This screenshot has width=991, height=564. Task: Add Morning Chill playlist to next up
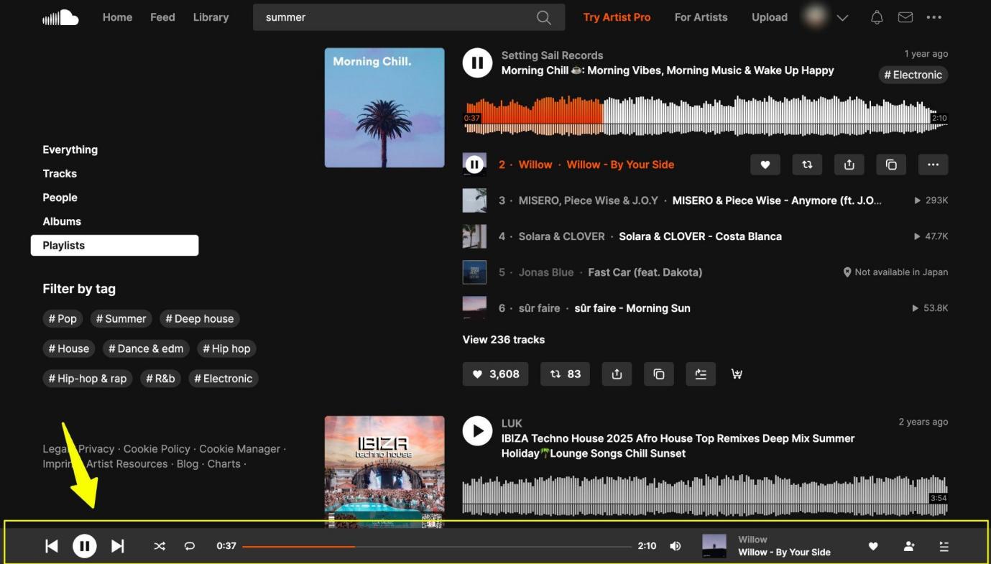click(x=701, y=374)
